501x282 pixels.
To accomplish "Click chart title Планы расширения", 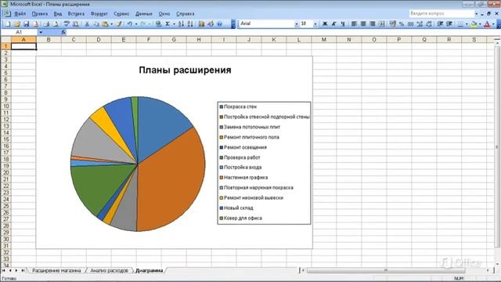I will pos(185,70).
